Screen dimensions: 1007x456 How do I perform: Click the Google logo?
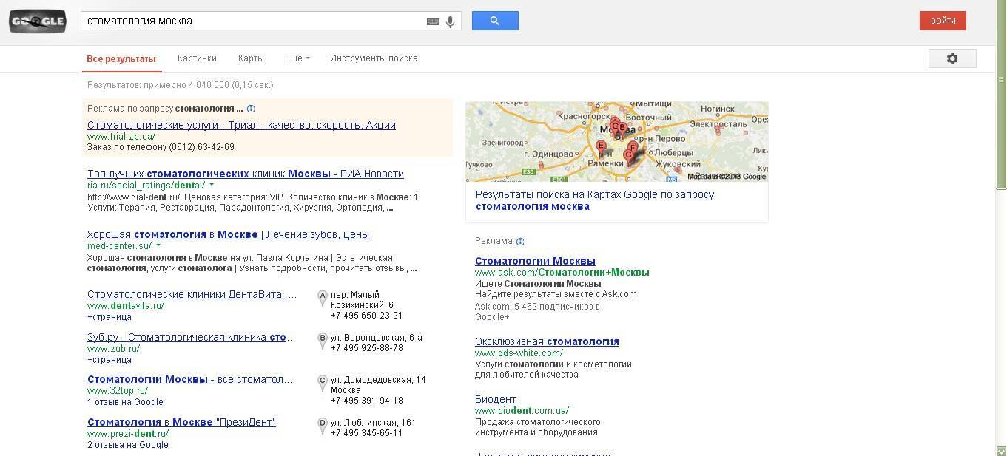pyautogui.click(x=37, y=21)
